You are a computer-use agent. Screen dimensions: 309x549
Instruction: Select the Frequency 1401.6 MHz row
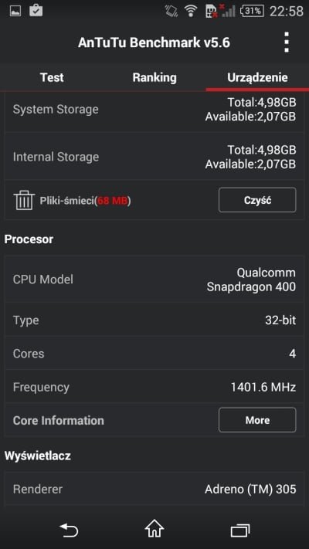coord(154,387)
